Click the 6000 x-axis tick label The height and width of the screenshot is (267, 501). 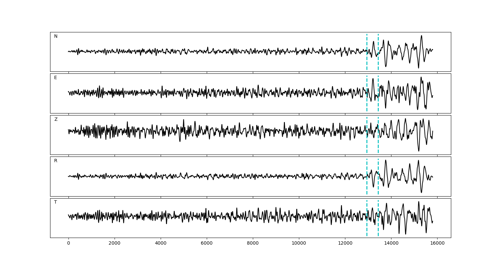click(207, 244)
